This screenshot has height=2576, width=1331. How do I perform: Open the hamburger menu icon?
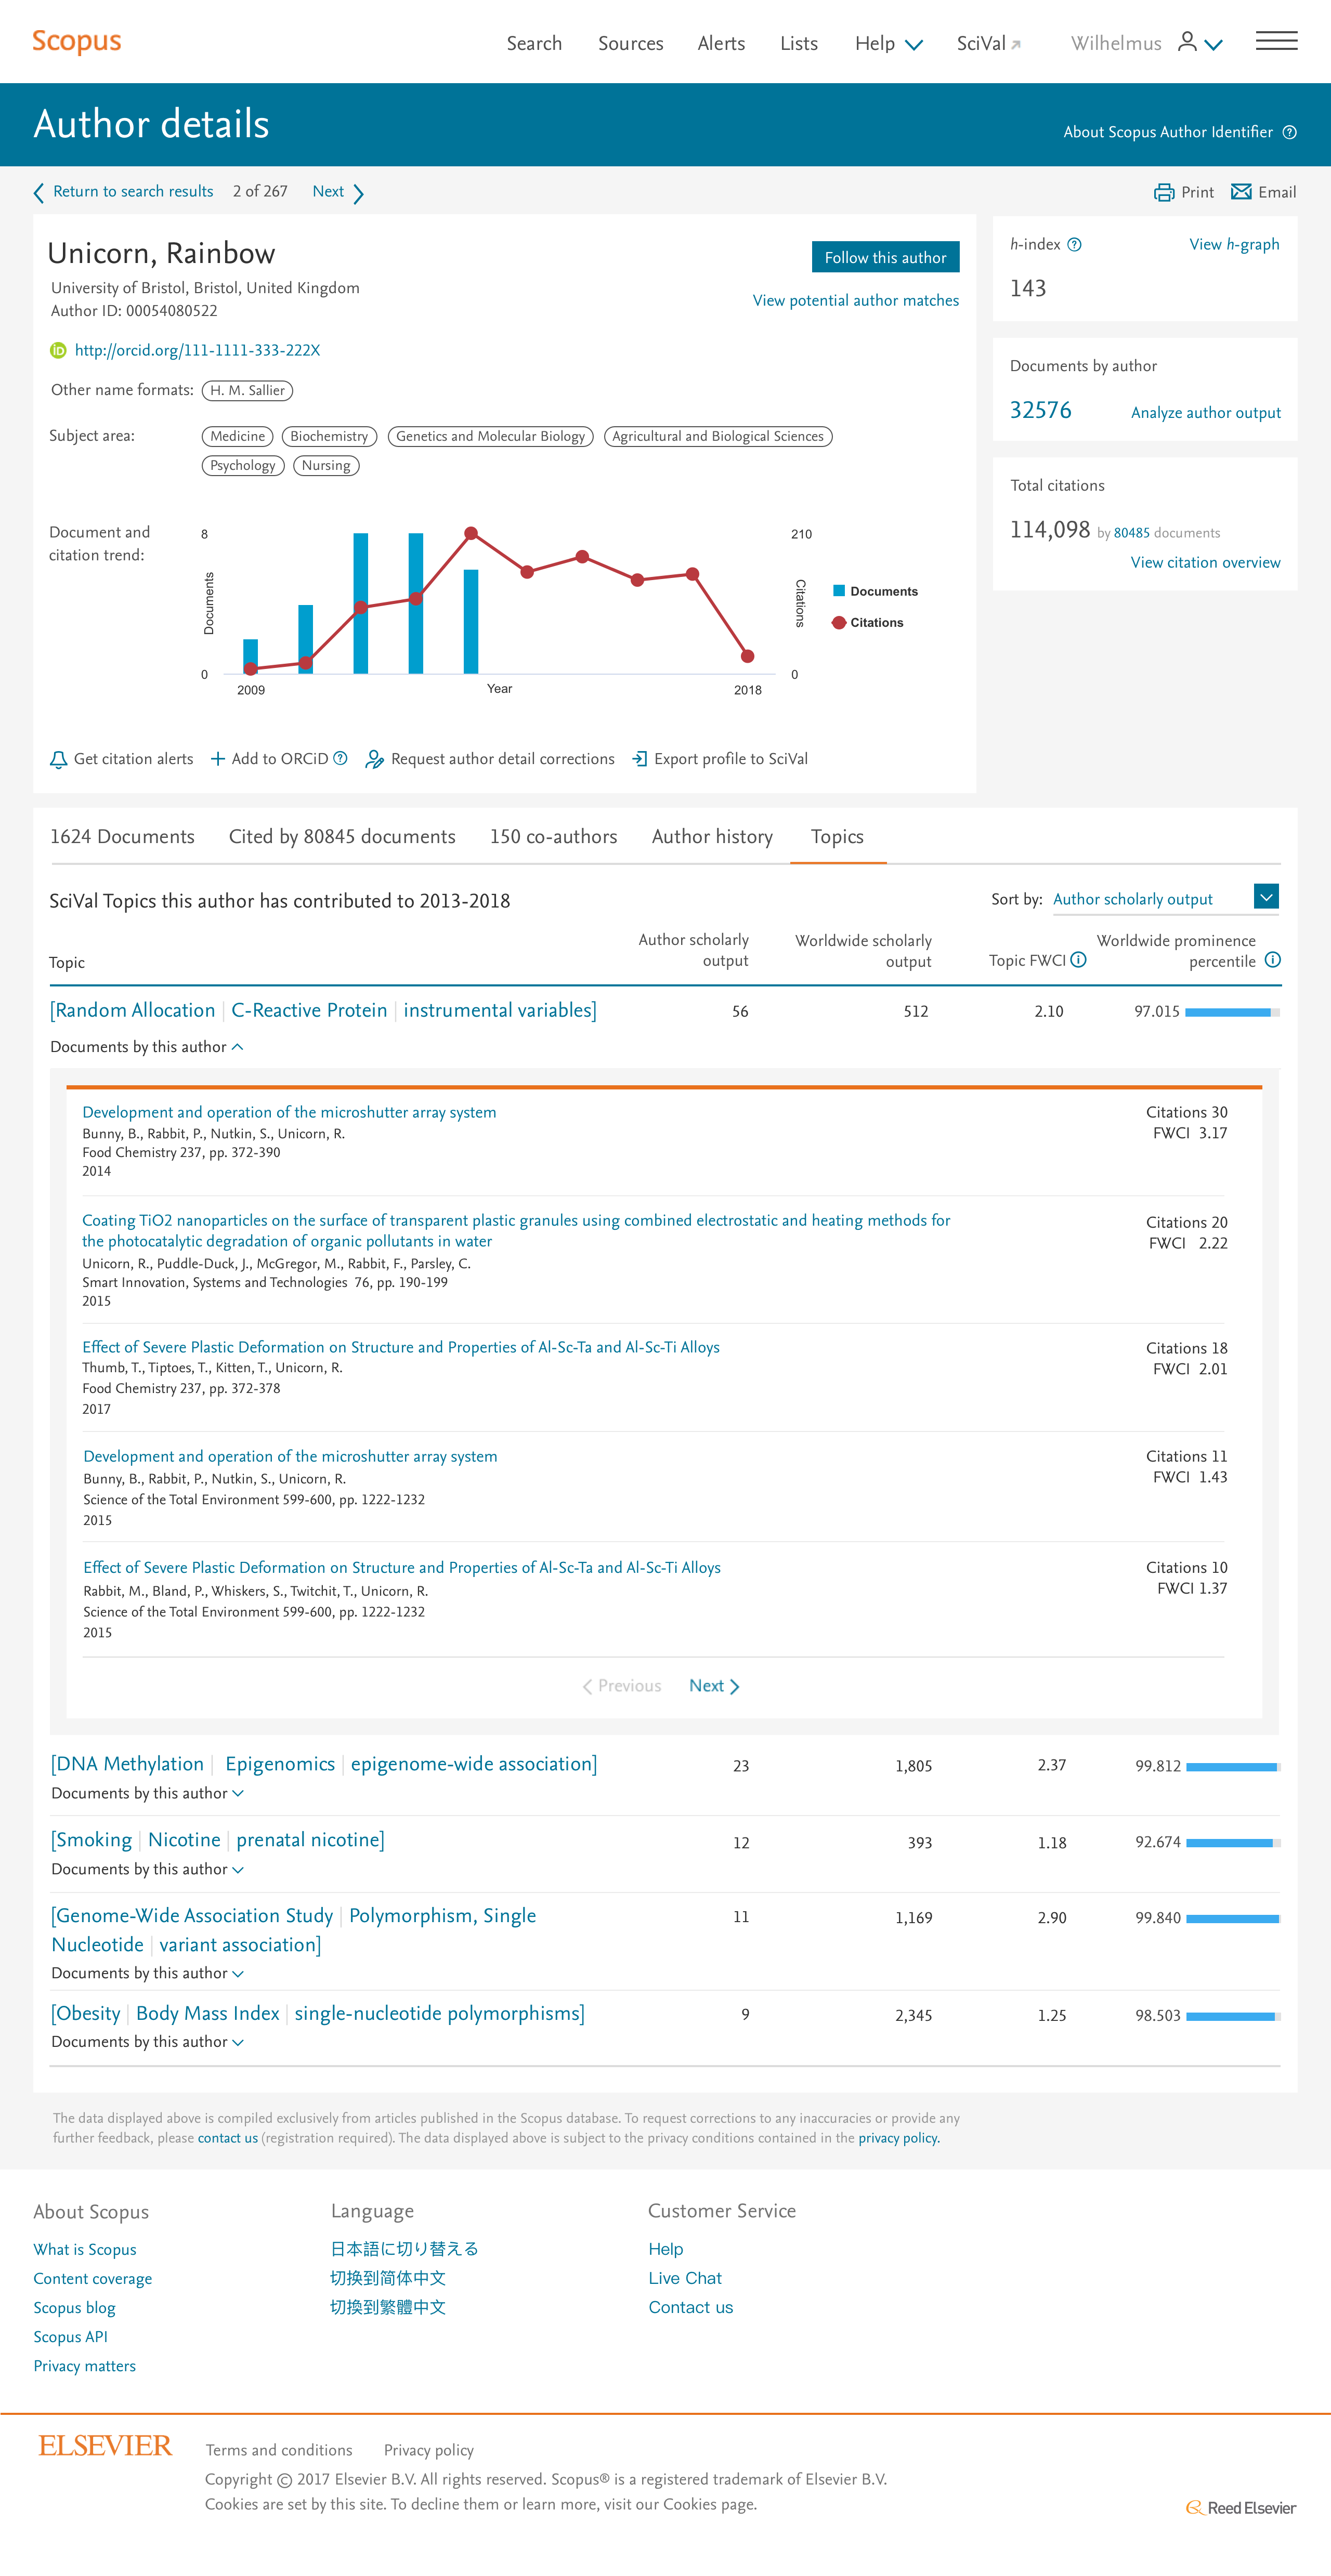pos(1276,41)
